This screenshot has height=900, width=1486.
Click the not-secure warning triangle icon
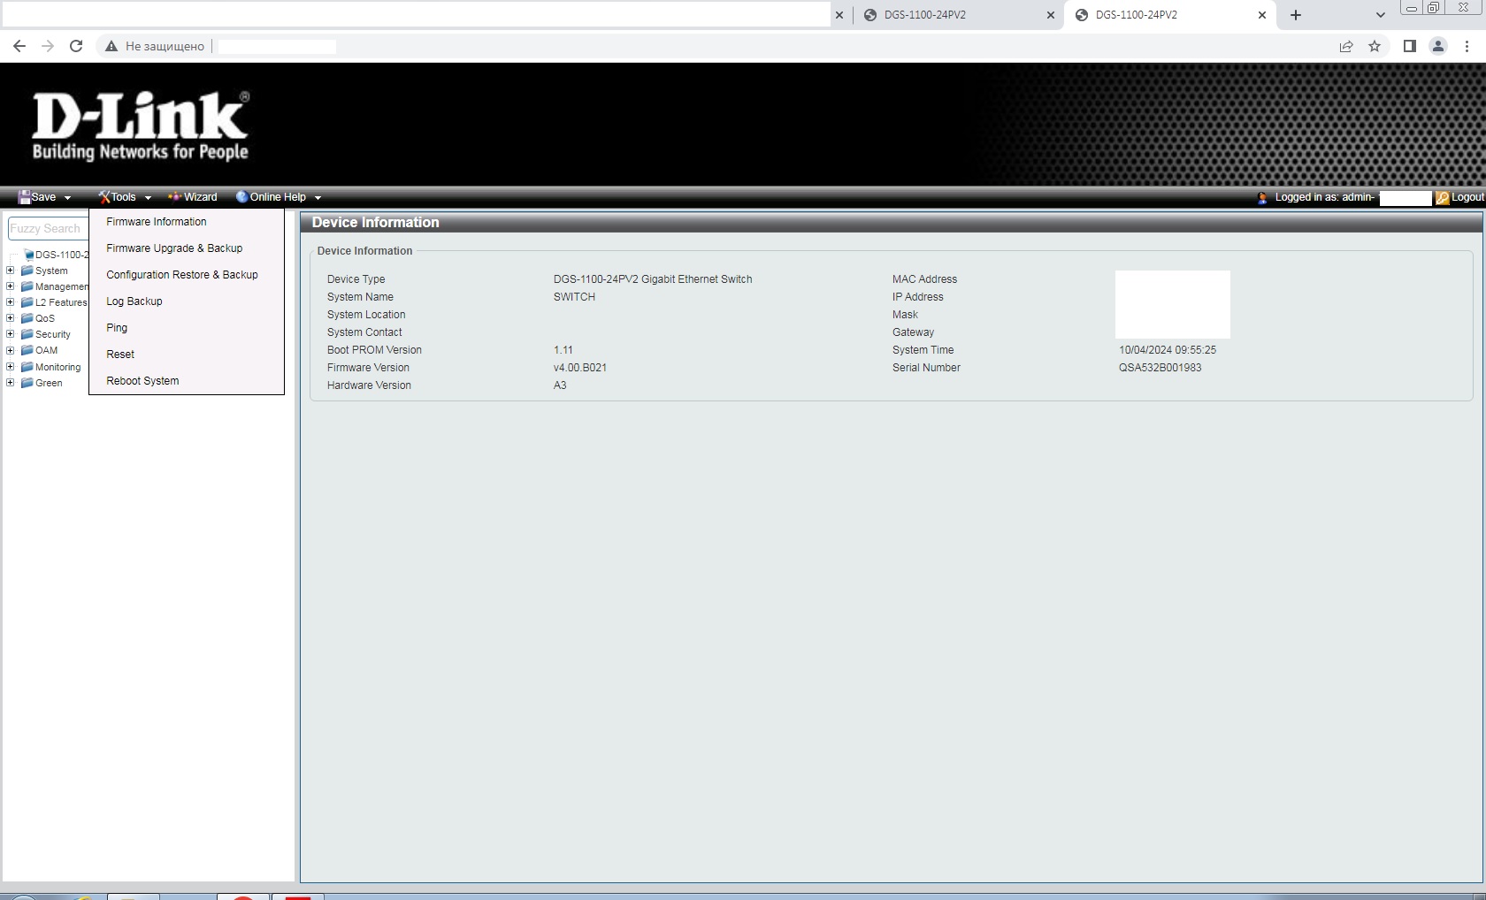click(x=111, y=46)
